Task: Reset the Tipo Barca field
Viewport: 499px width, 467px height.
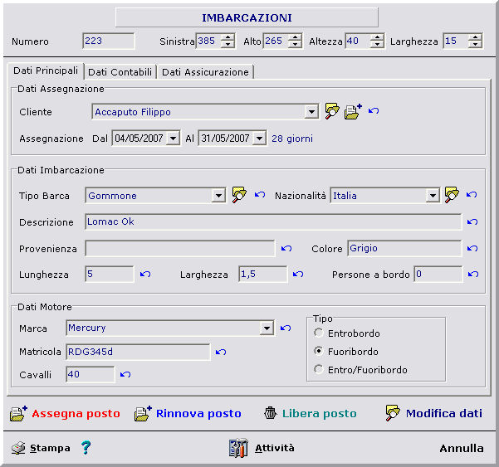Action: (x=260, y=195)
